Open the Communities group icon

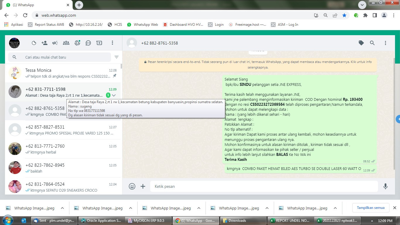pyautogui.click(x=66, y=43)
